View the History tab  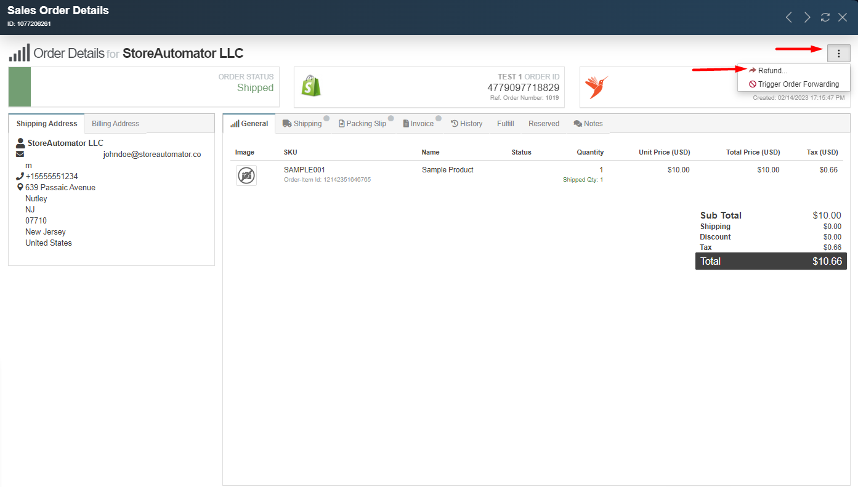466,124
